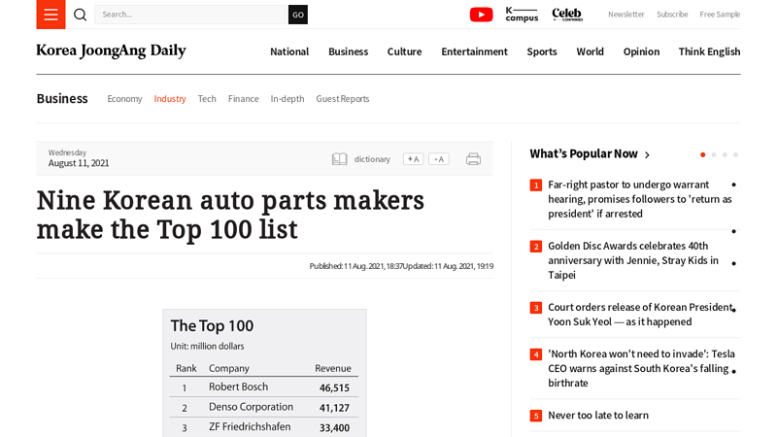The width and height of the screenshot is (777, 437).
Task: Click the dictionary text label
Action: coord(372,159)
